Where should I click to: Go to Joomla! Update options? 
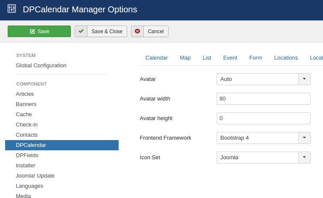[x=35, y=176]
